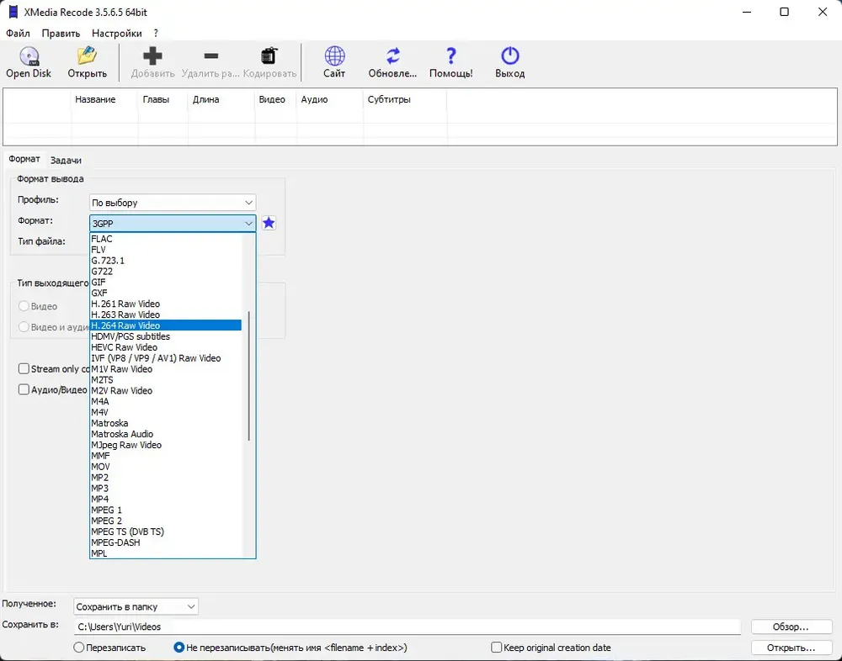Open help with the Помощь question mark icon
The image size is (842, 661).
coord(451,56)
